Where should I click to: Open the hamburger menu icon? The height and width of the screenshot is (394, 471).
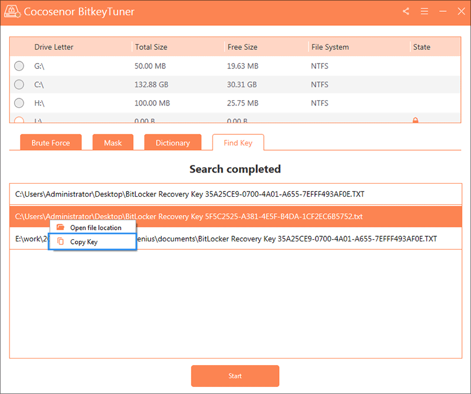(424, 11)
